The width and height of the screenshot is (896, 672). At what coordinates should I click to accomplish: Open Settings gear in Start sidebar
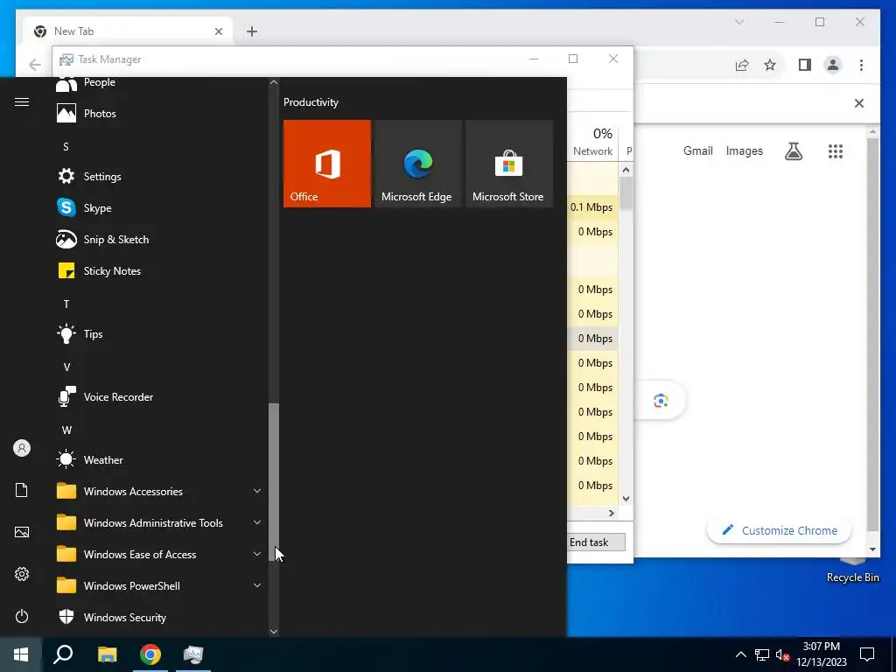coord(22,574)
